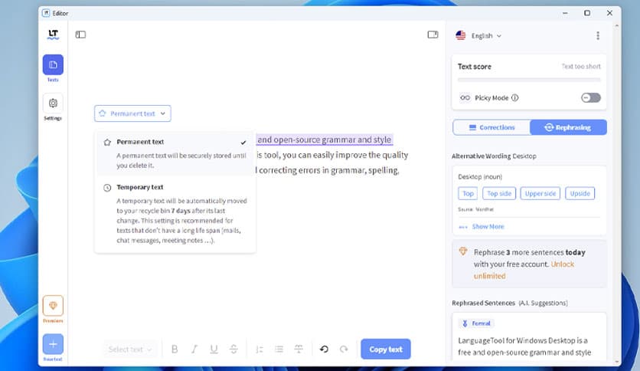This screenshot has height=371, width=640.
Task: Choose the Permanent text option
Action: pos(175,153)
